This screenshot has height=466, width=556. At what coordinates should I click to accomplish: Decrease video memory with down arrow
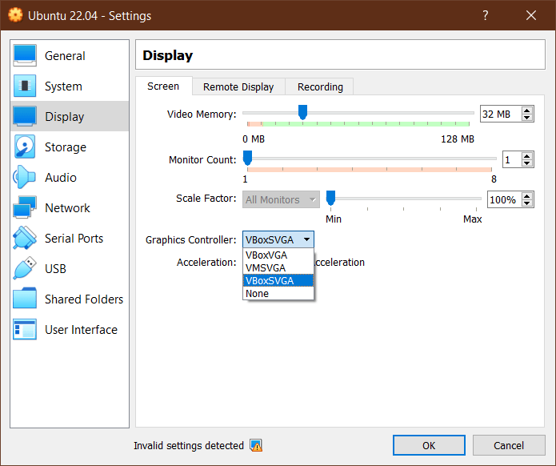[x=527, y=118]
